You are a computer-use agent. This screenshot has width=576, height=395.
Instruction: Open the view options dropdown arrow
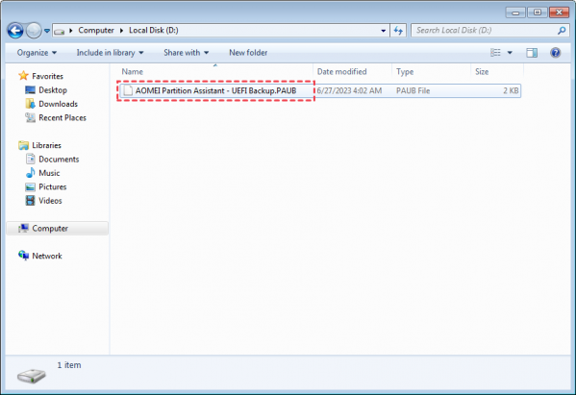pyautogui.click(x=510, y=53)
